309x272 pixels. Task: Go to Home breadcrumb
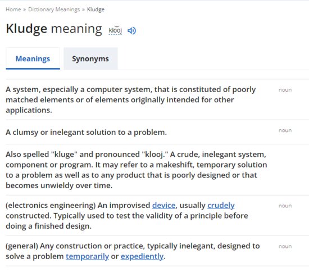click(13, 9)
